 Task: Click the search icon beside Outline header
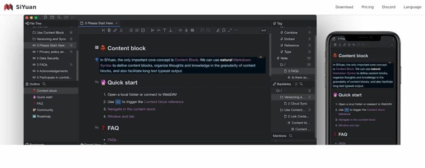point(44,84)
